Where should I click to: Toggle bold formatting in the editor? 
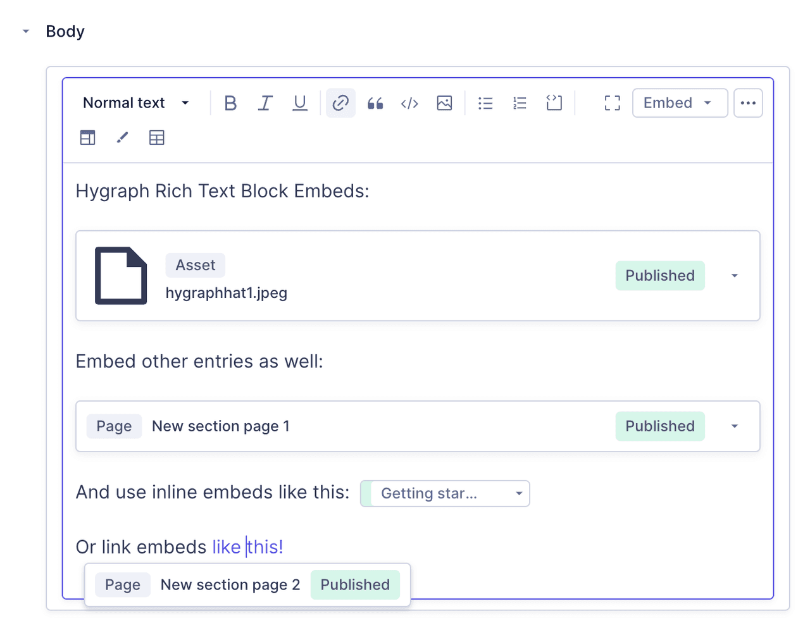pyautogui.click(x=230, y=102)
